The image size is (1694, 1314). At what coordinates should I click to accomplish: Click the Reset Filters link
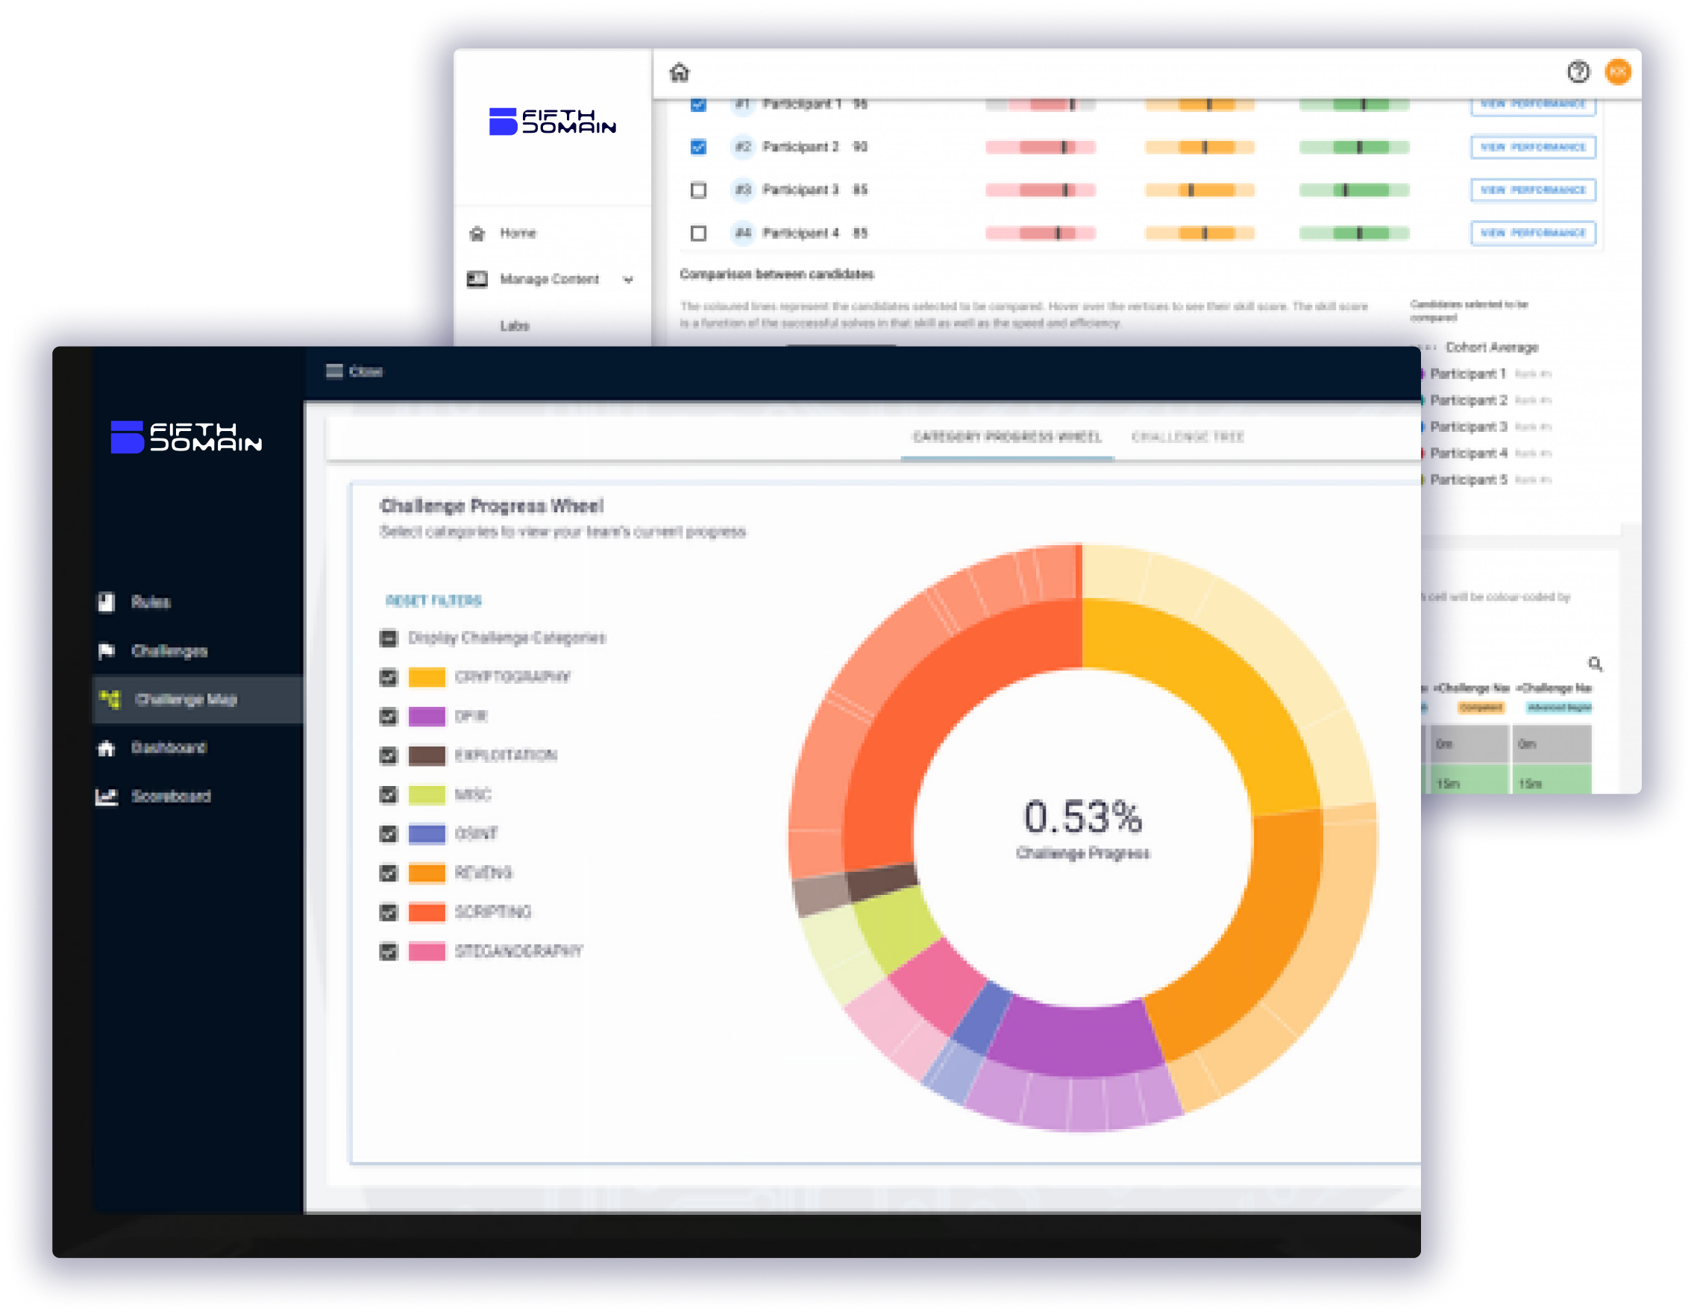click(x=433, y=600)
